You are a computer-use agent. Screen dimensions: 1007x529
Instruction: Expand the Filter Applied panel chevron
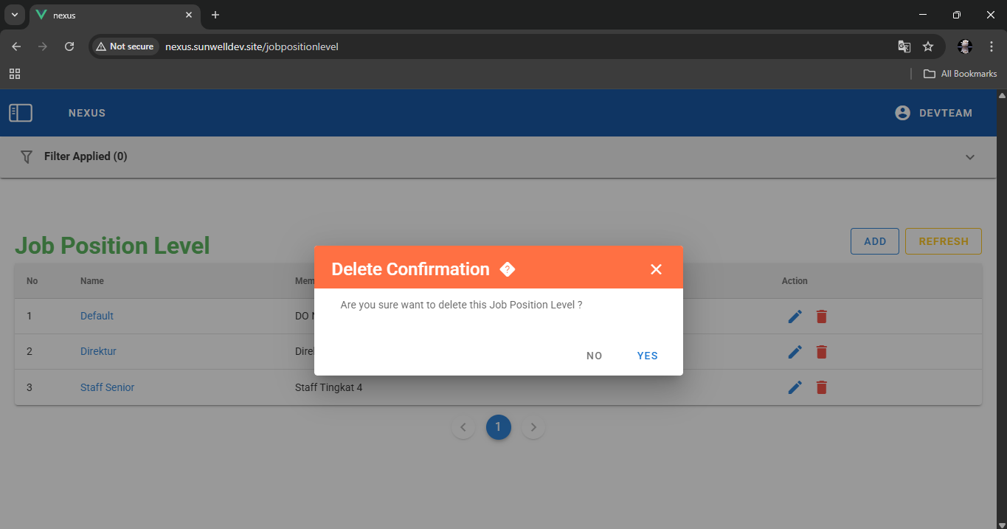pos(970,157)
